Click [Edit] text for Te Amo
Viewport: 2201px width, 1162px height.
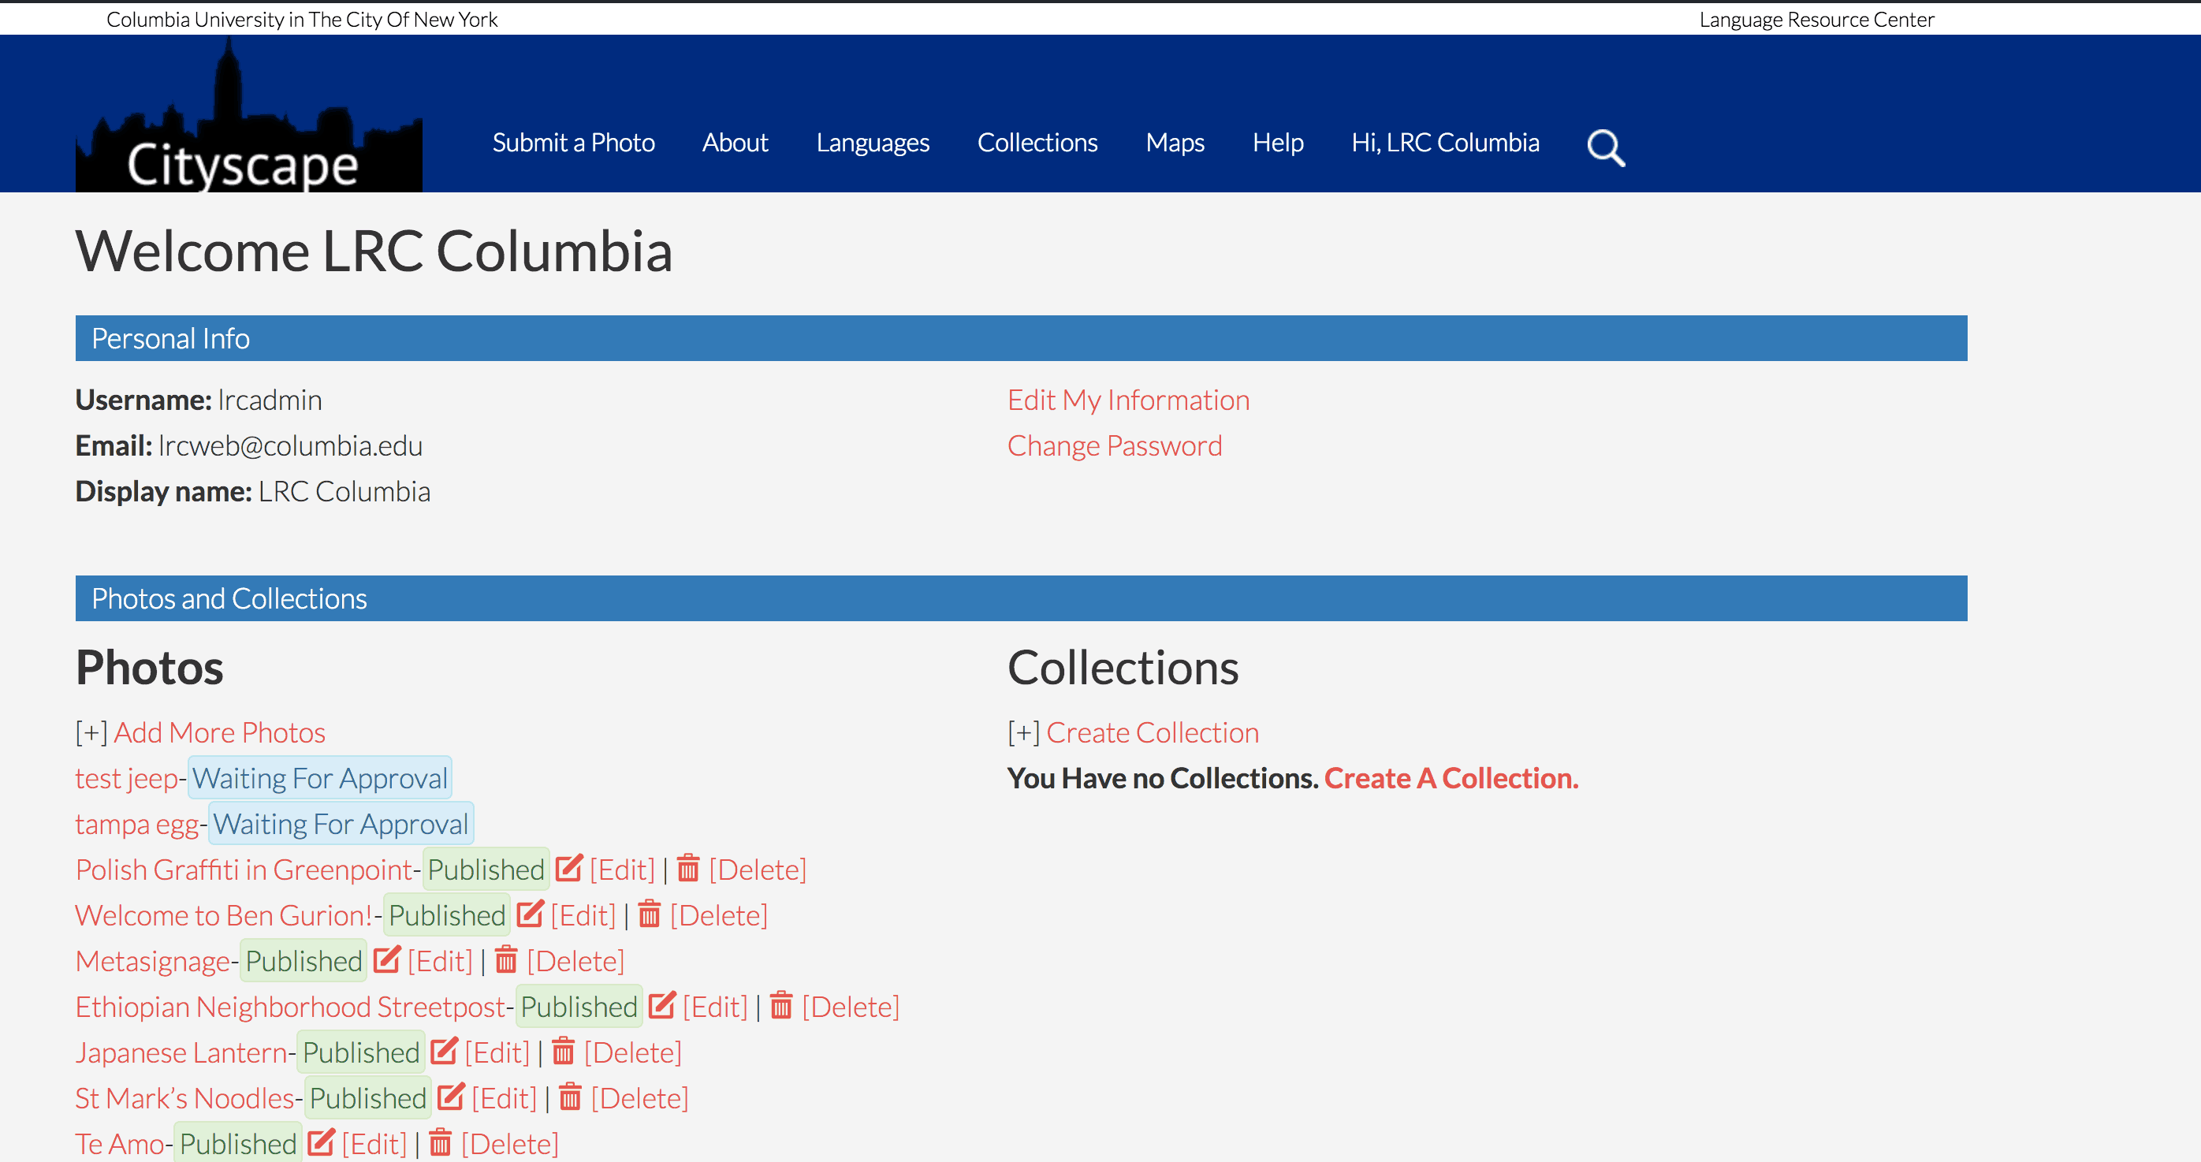[374, 1144]
